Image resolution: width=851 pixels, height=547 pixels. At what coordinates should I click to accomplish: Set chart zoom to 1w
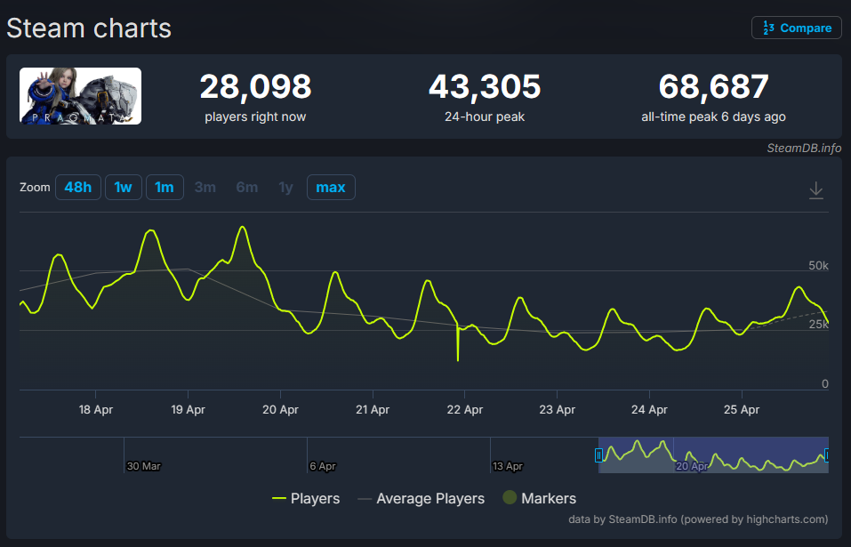click(x=124, y=187)
